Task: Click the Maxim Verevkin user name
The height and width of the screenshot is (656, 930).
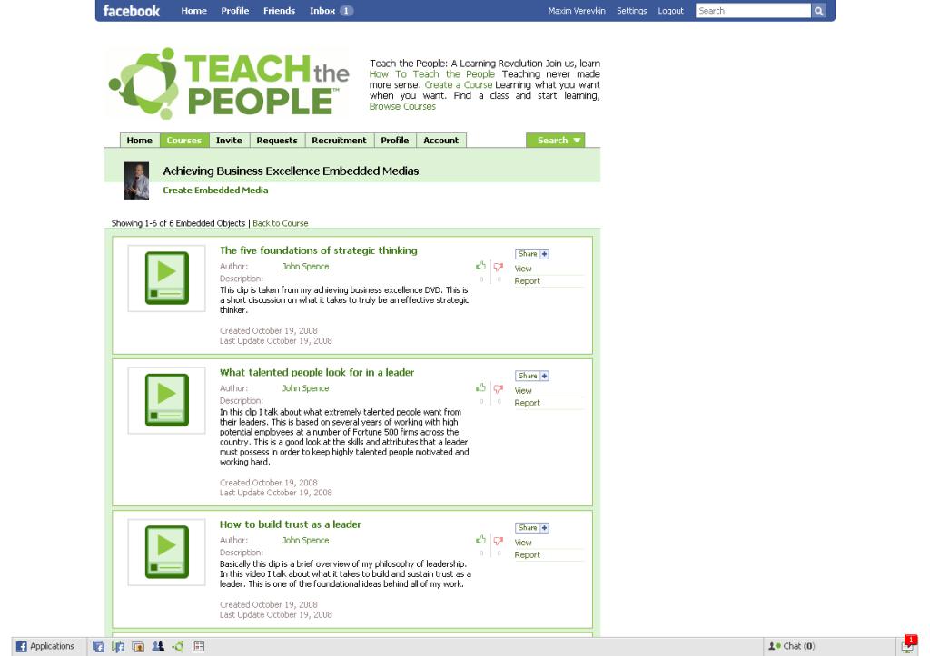Action: (x=577, y=11)
